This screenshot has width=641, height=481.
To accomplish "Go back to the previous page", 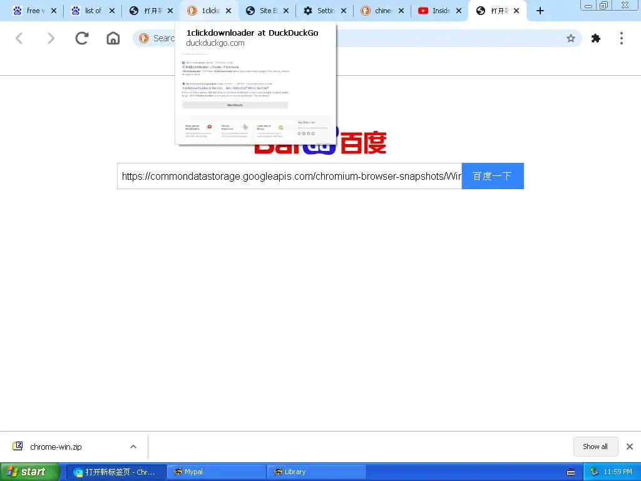I will (19, 38).
